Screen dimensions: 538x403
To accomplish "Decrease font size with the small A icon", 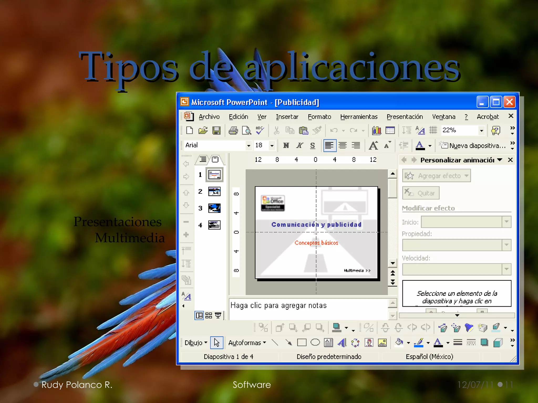I will (387, 145).
